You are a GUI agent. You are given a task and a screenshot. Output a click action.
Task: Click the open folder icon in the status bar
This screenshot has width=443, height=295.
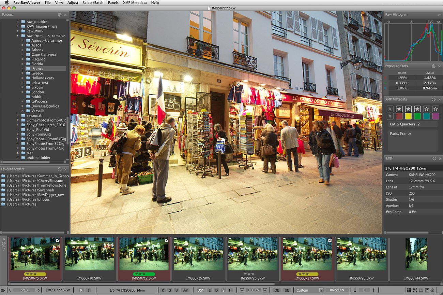tap(3, 290)
